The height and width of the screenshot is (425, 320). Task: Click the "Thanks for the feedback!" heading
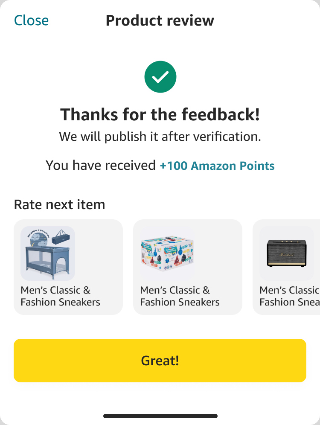pos(160,114)
